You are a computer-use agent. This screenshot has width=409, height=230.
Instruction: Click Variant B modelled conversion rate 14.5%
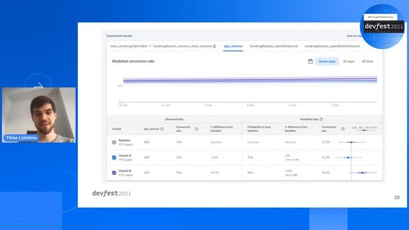pyautogui.click(x=325, y=172)
